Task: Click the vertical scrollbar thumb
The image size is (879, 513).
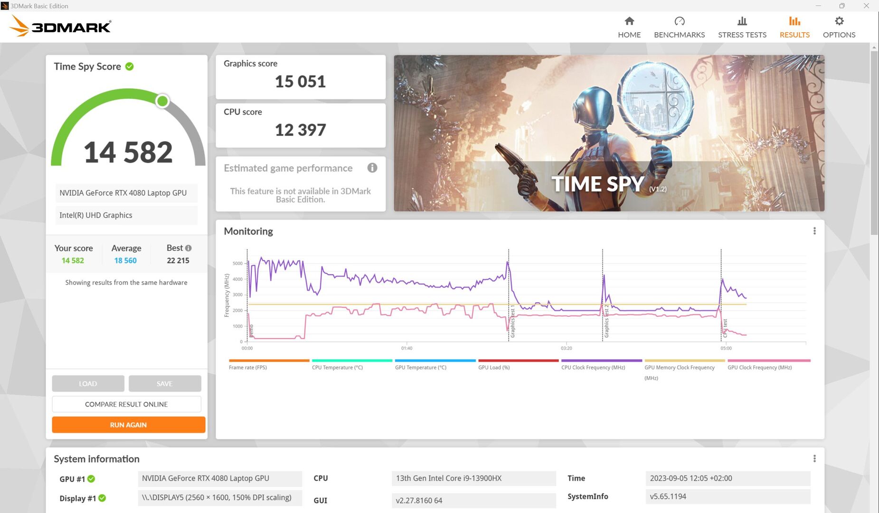Action: [874, 142]
